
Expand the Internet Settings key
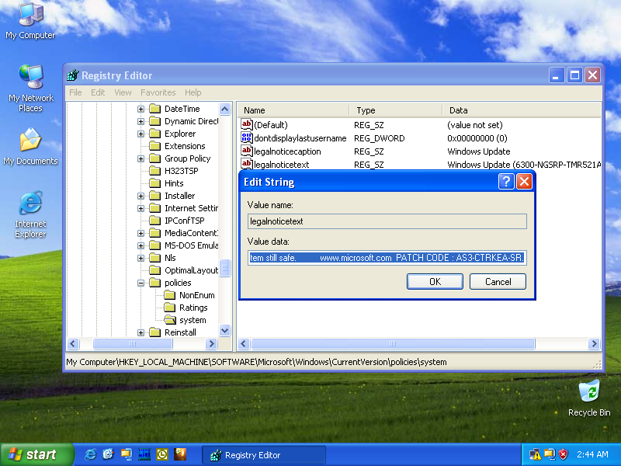[141, 208]
